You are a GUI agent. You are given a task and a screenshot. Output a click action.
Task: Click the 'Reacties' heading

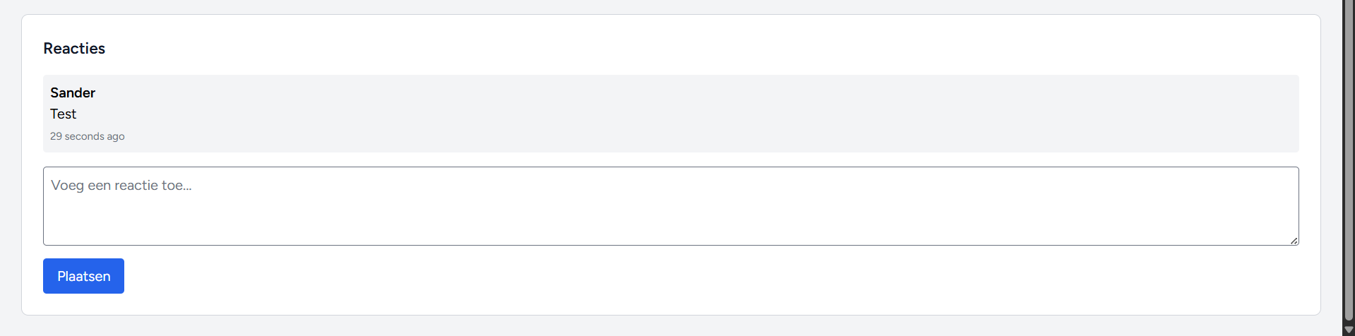point(74,49)
